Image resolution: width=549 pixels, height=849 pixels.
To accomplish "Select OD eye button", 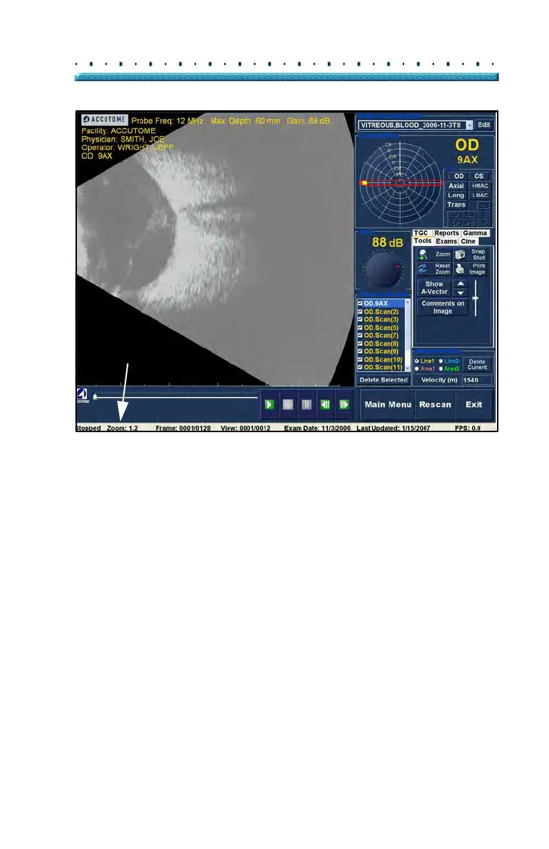I will 458,176.
